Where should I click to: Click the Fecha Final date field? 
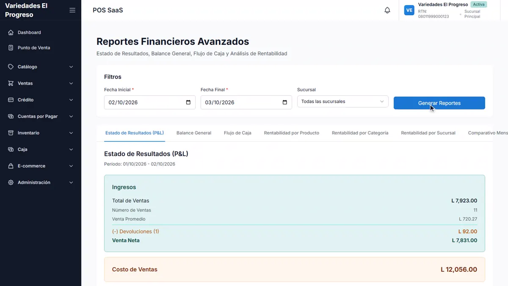[246, 102]
